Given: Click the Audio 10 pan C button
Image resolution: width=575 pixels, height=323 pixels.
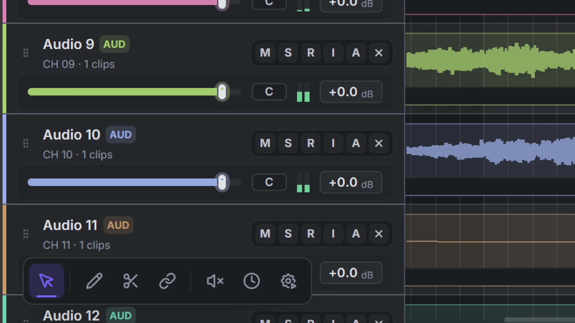Looking at the screenshot, I should pyautogui.click(x=269, y=182).
